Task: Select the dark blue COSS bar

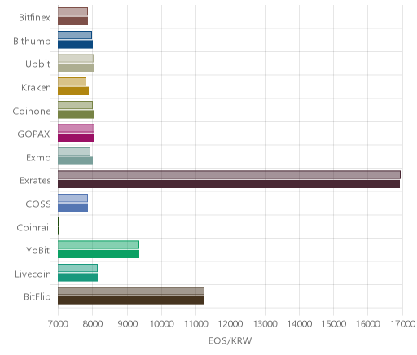Action: coord(72,208)
